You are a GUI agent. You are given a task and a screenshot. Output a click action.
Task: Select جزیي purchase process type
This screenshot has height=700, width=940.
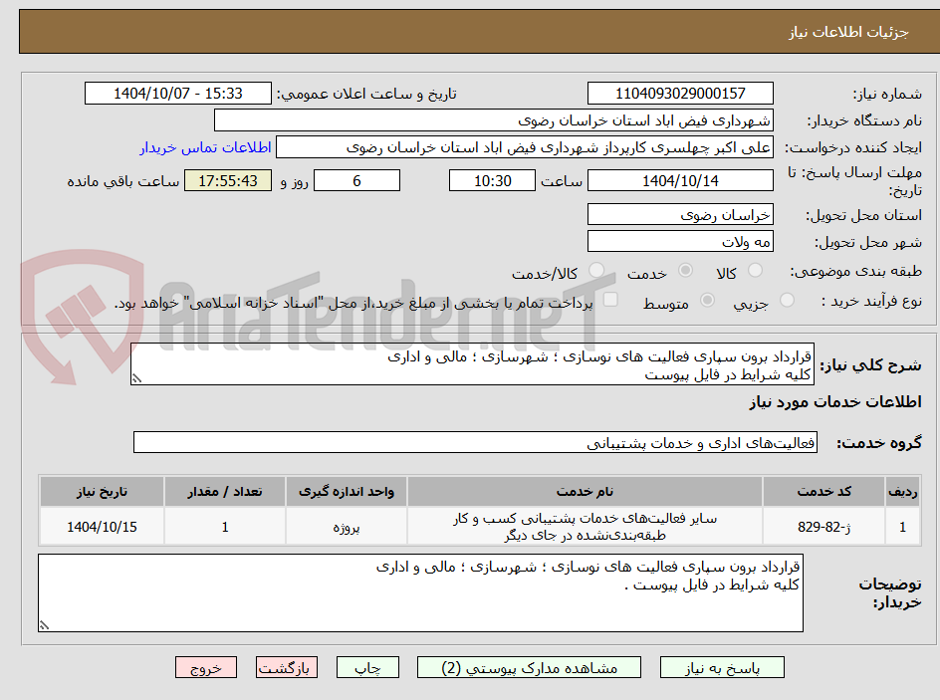(x=788, y=302)
